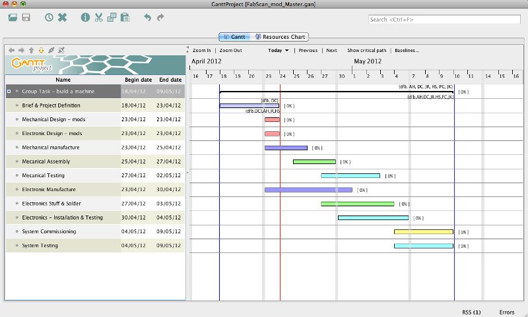Click the cyan Mecanical Testing bar
Viewport: 528px width, 317px height.
click(x=350, y=176)
